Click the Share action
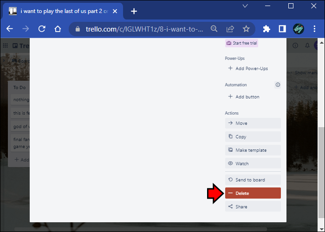The image size is (325, 232). 253,206
